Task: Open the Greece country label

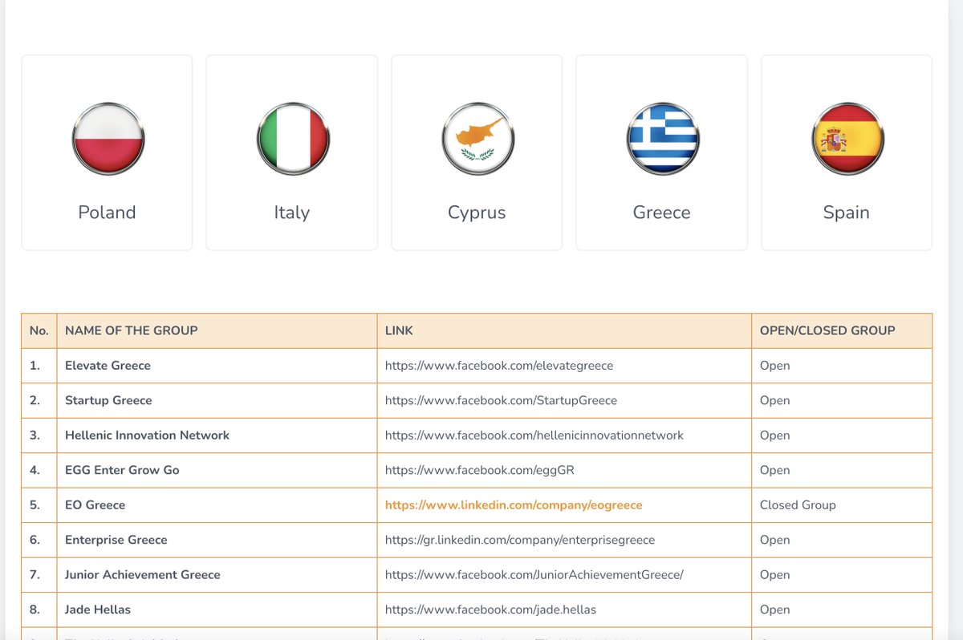Action: pos(661,213)
